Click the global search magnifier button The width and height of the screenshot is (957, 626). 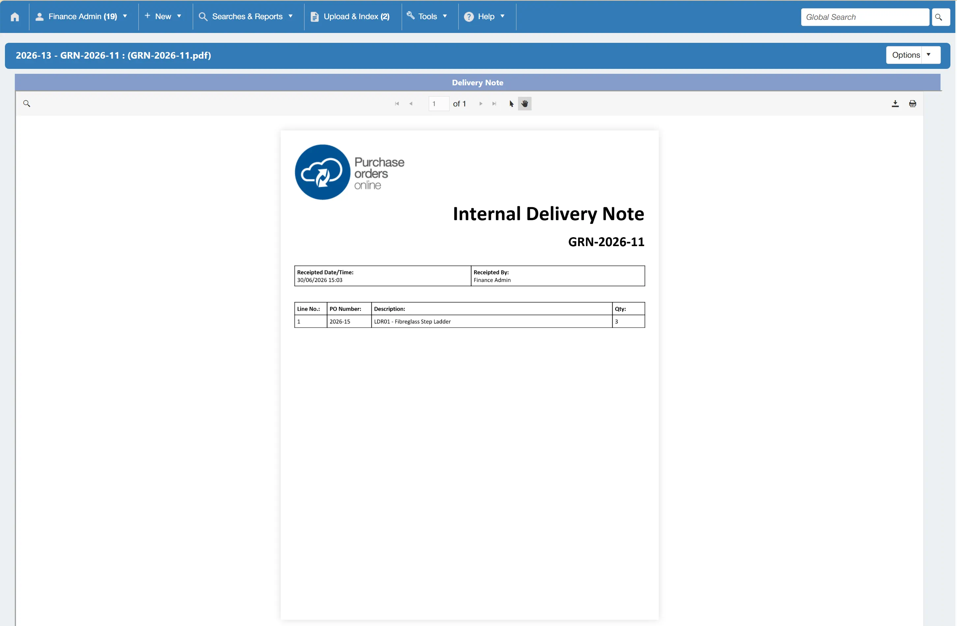click(941, 17)
